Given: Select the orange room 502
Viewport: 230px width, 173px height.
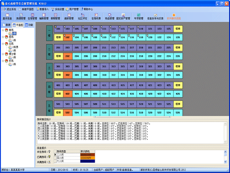Looking at the screenshot, I should coord(68,113).
